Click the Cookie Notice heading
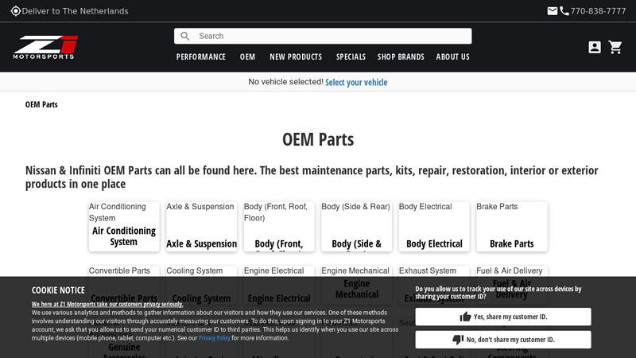Viewport: 636px width, 358px height. [x=58, y=290]
